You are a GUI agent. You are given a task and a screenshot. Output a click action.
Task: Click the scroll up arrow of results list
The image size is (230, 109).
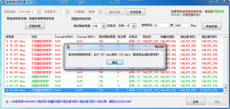pyautogui.click(x=225, y=37)
